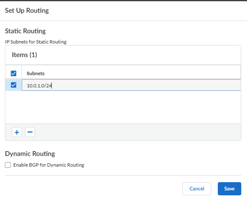Click the Save button
Screen dimensions: 247x199
[229, 189]
